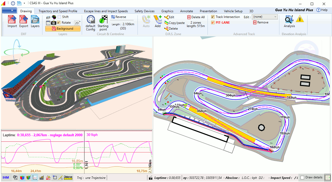The image size is (332, 182).
Task: Reverse the circuit direction
Action: point(118,17)
